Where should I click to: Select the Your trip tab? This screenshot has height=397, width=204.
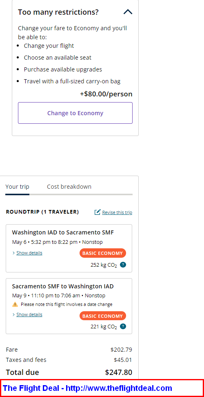coord(17,187)
